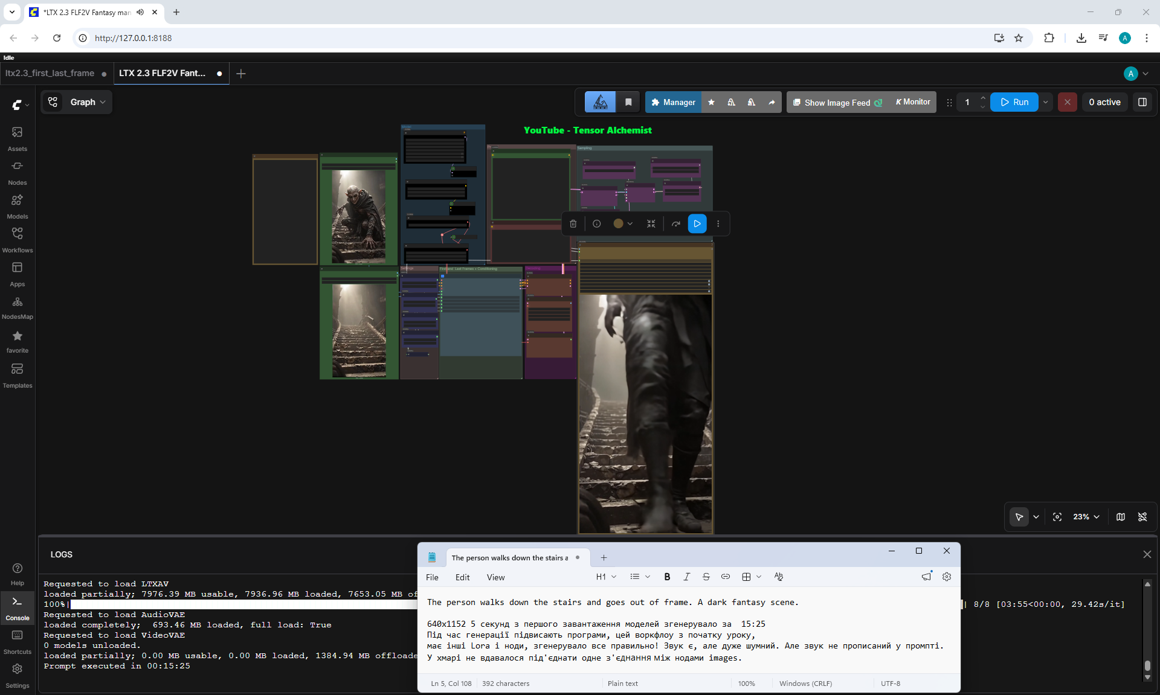Open the Nodes library panel
This screenshot has height=695, width=1160.
(x=17, y=172)
